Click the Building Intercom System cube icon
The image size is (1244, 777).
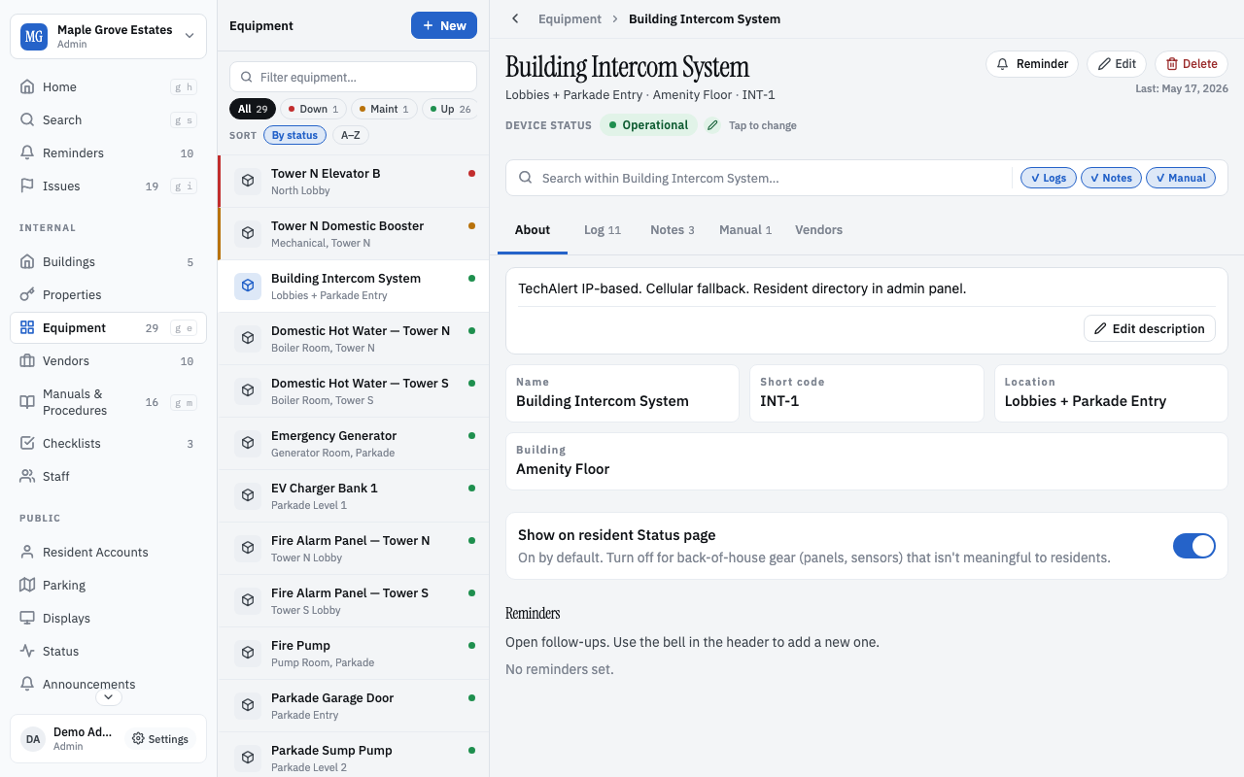click(248, 286)
